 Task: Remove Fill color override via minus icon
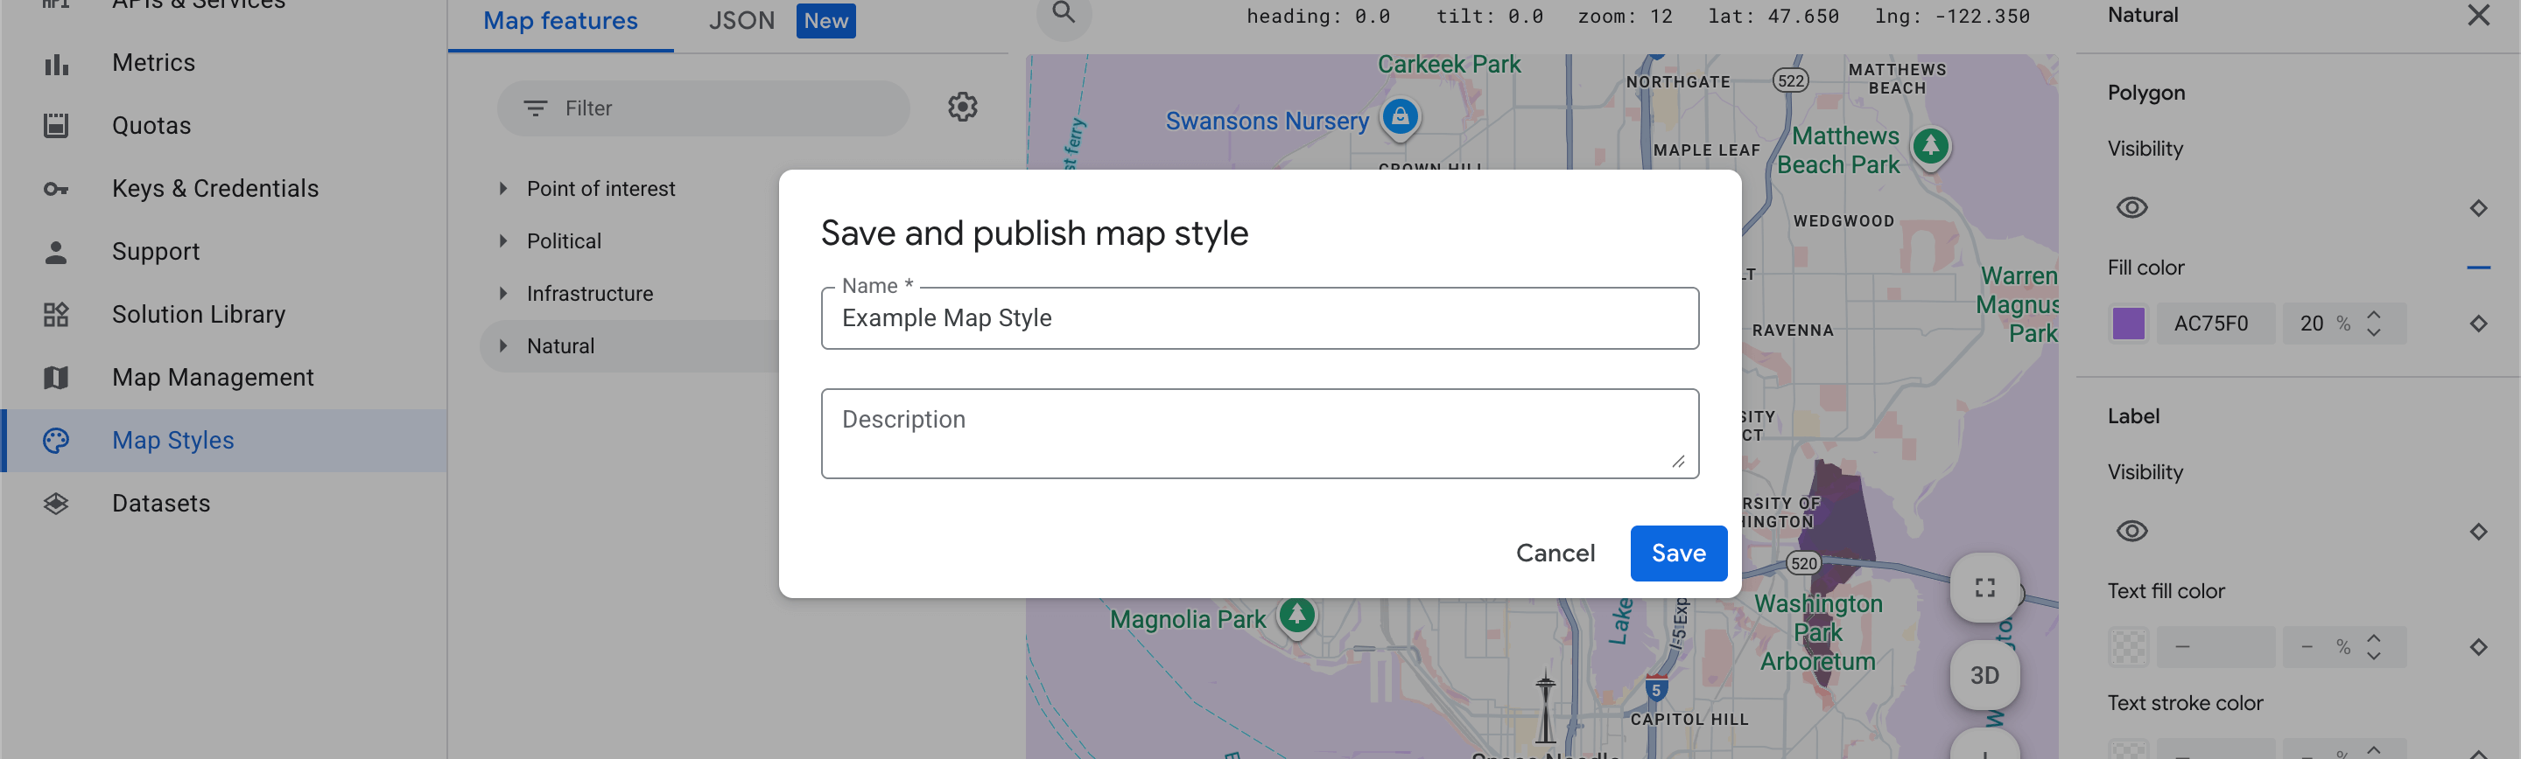coord(2478,267)
